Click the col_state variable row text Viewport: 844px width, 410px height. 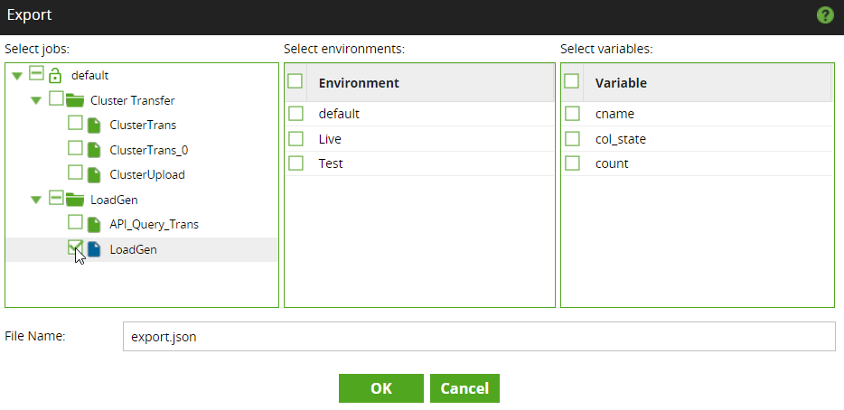coord(621,139)
